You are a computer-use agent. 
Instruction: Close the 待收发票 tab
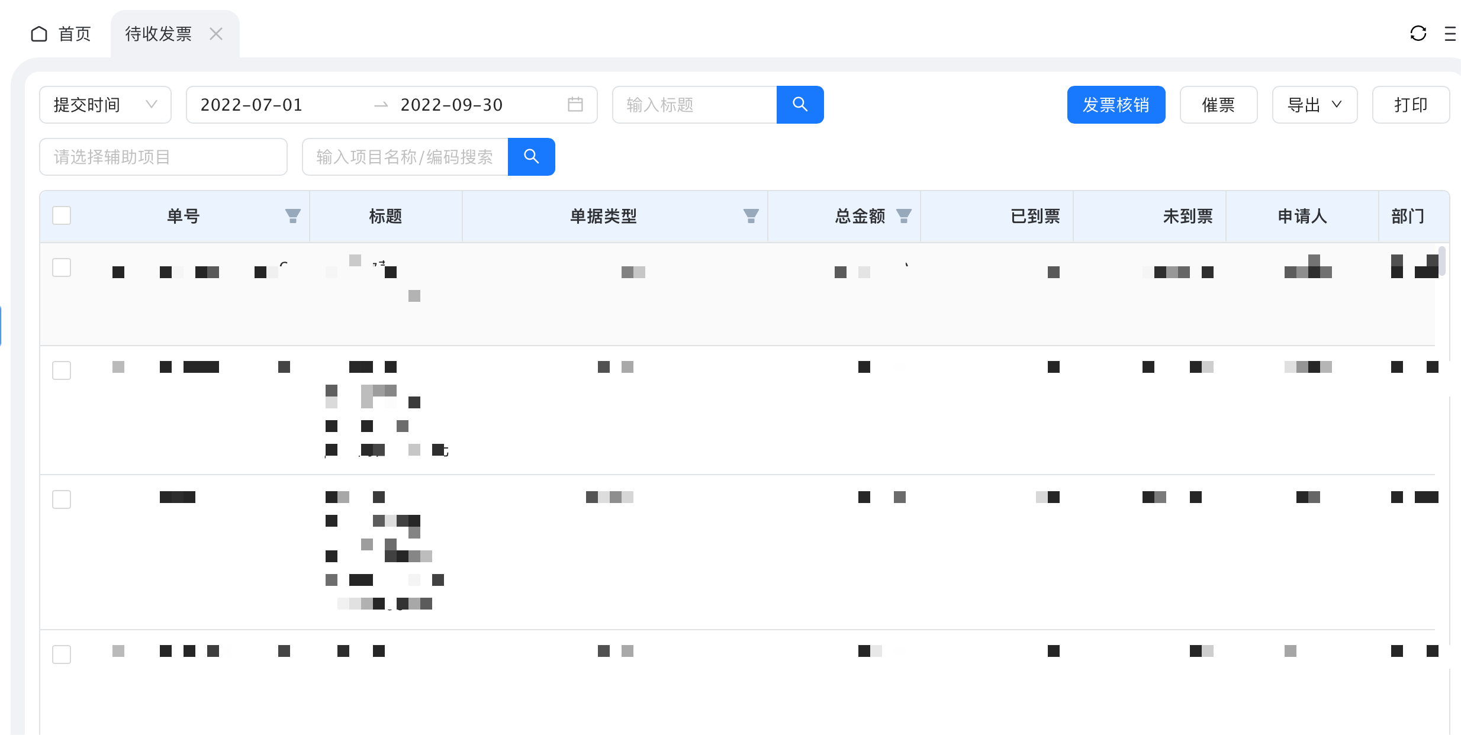click(x=216, y=34)
